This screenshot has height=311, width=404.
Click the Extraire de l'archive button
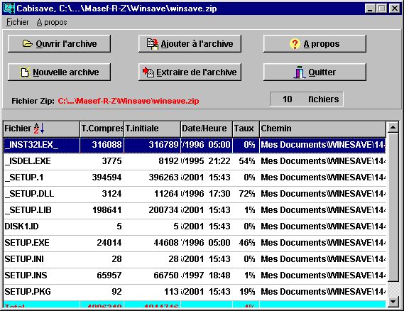point(190,72)
